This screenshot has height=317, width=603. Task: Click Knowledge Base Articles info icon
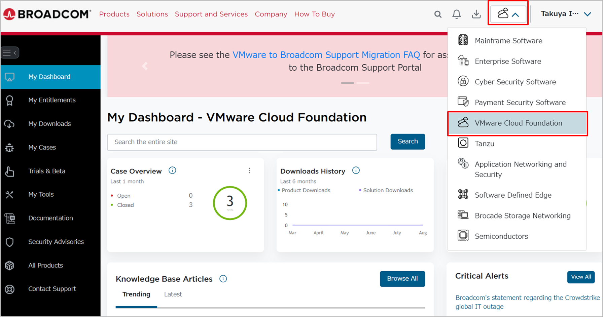pyautogui.click(x=223, y=279)
